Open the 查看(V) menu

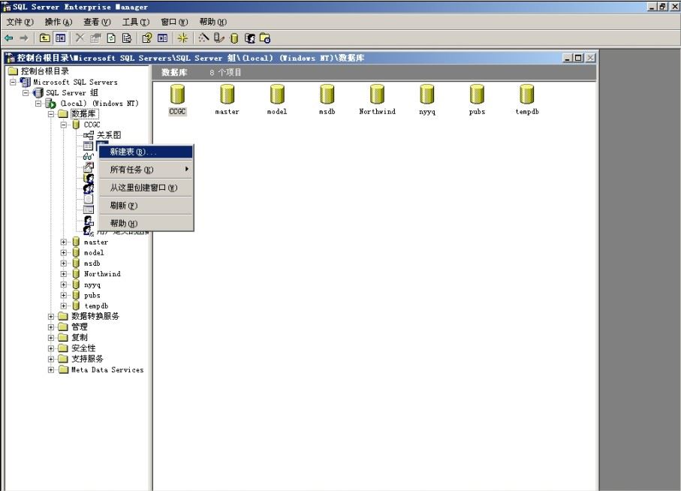point(97,22)
